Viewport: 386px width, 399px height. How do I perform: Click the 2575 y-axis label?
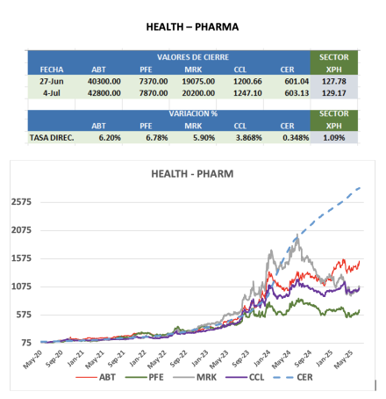point(21,202)
